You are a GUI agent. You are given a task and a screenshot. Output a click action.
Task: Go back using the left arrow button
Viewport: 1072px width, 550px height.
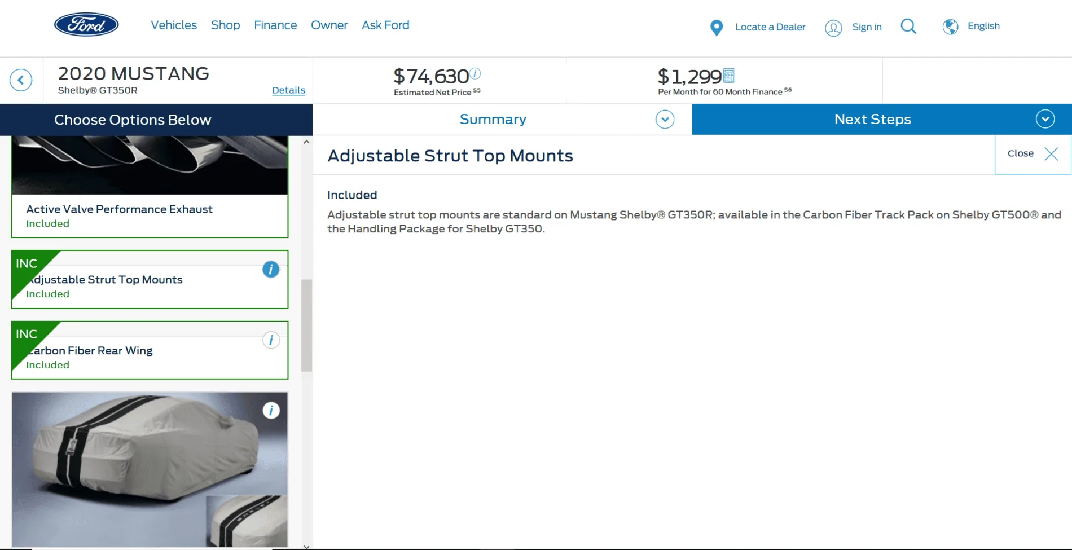pyautogui.click(x=21, y=80)
